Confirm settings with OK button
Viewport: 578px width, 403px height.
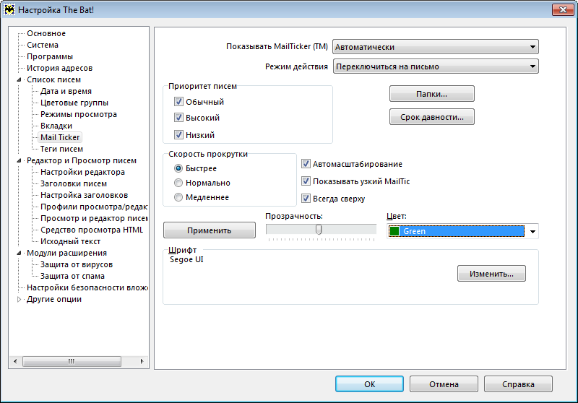[x=369, y=384]
